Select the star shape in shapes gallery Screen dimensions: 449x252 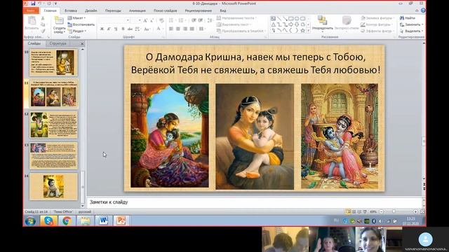302,30
